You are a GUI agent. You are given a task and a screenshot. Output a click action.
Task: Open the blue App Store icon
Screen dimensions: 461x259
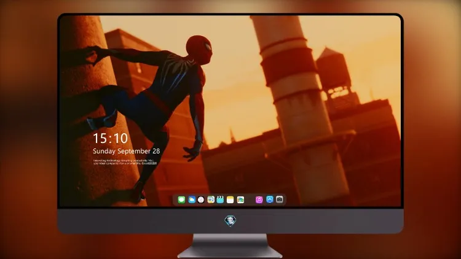click(270, 199)
